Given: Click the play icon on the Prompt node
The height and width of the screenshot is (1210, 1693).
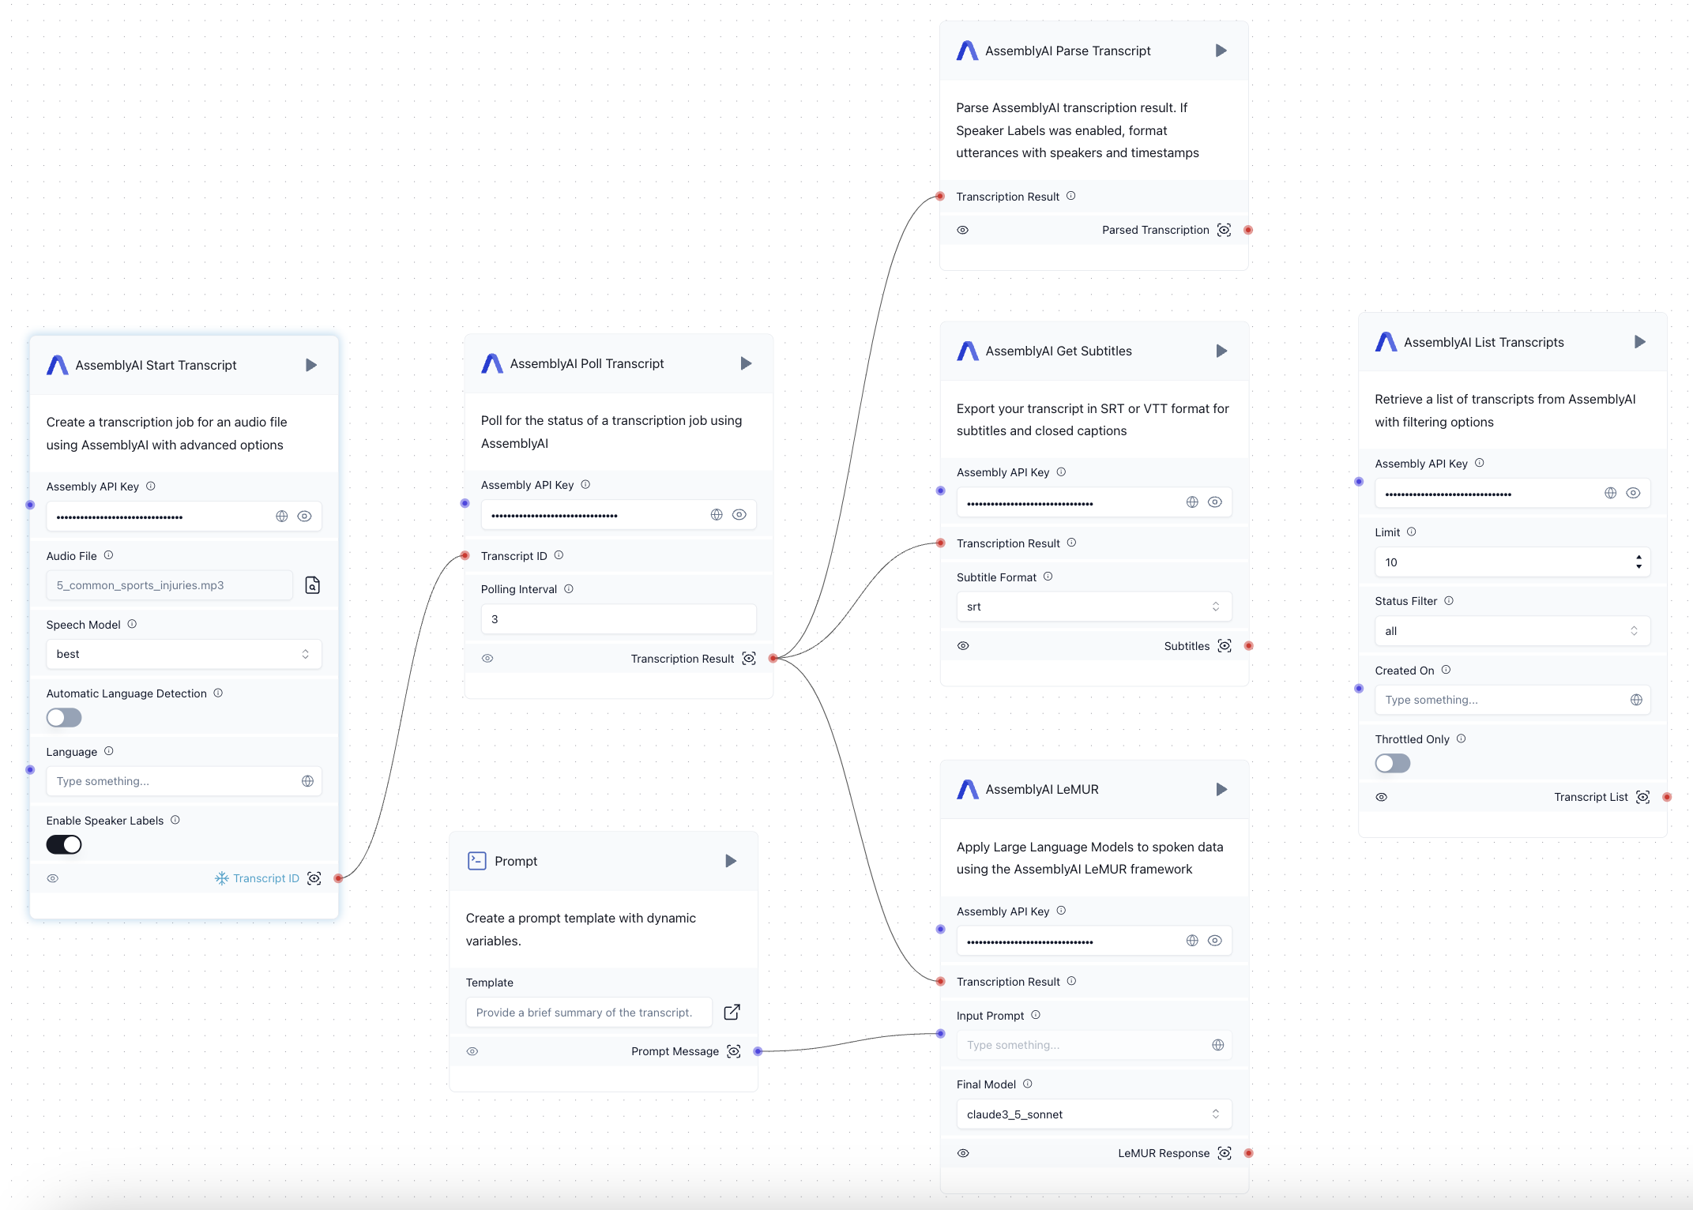Looking at the screenshot, I should click(731, 861).
